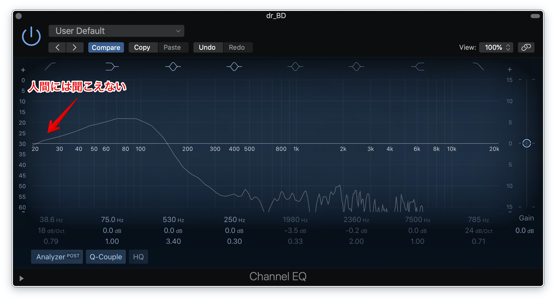Enable the 1980 Hz parametric band icon
This screenshot has width=556, height=301.
[x=295, y=67]
